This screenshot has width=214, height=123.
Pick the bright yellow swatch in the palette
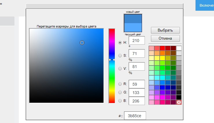click(x=162, y=58)
